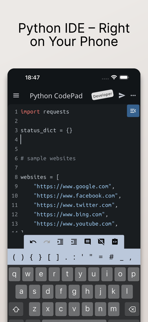
Task: Redo the last edit
Action: coord(47,242)
